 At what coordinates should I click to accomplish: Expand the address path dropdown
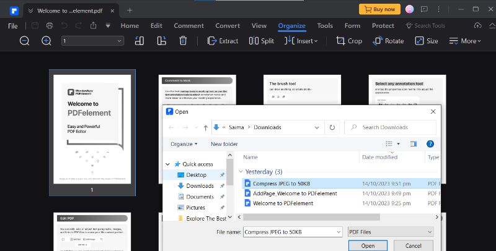pyautogui.click(x=317, y=127)
